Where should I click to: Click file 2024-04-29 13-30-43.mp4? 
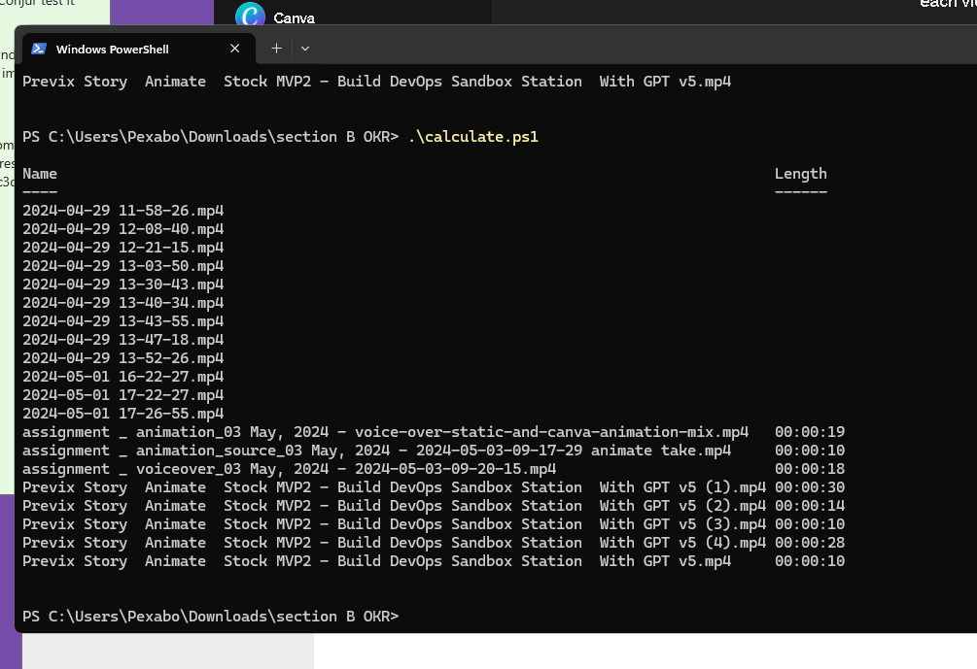tap(122, 284)
